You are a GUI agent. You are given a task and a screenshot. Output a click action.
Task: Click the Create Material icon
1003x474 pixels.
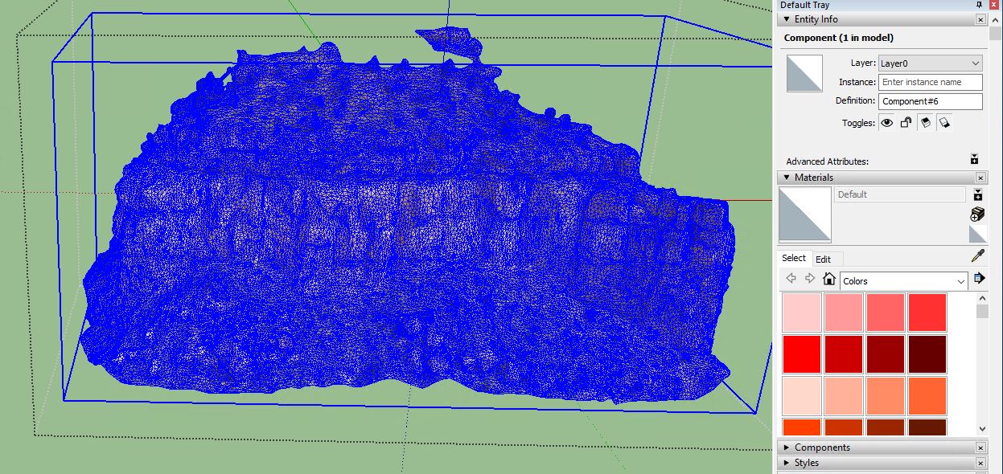[977, 214]
